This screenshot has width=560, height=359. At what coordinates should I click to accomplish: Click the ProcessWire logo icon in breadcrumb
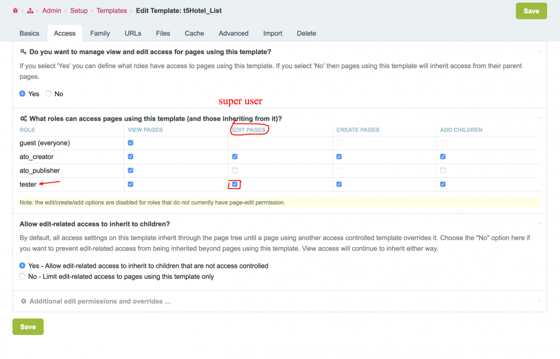tap(15, 11)
